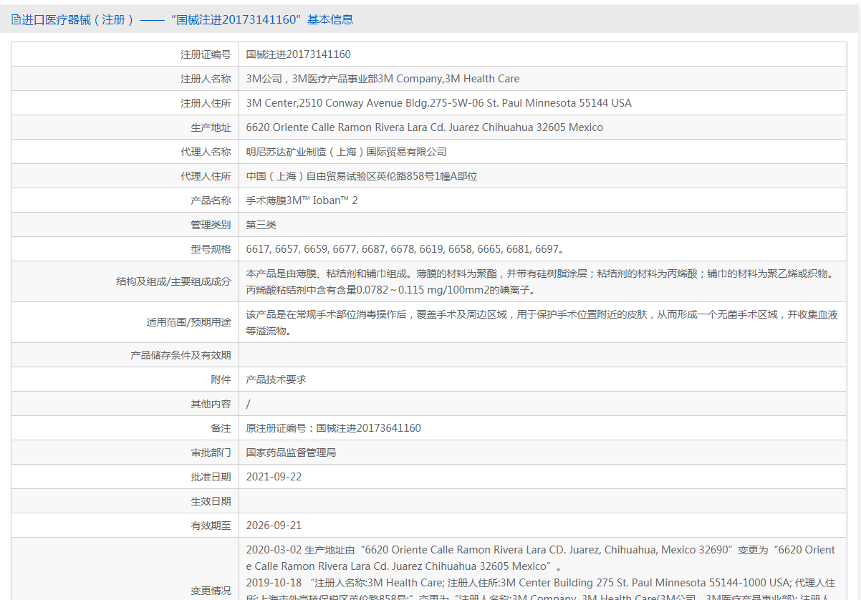Click the 批准日期 label
Image resolution: width=861 pixels, height=600 pixels.
click(x=211, y=477)
